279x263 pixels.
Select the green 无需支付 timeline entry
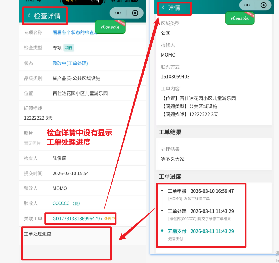pos(177,231)
